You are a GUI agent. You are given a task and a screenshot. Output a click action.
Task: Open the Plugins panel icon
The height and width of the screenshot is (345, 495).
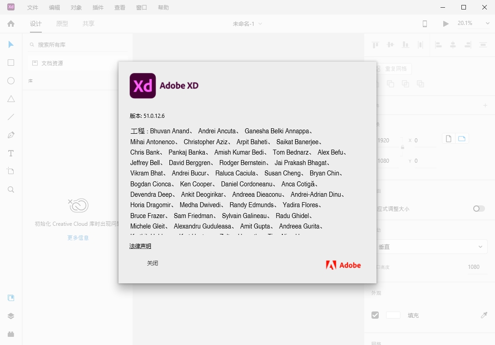click(11, 334)
